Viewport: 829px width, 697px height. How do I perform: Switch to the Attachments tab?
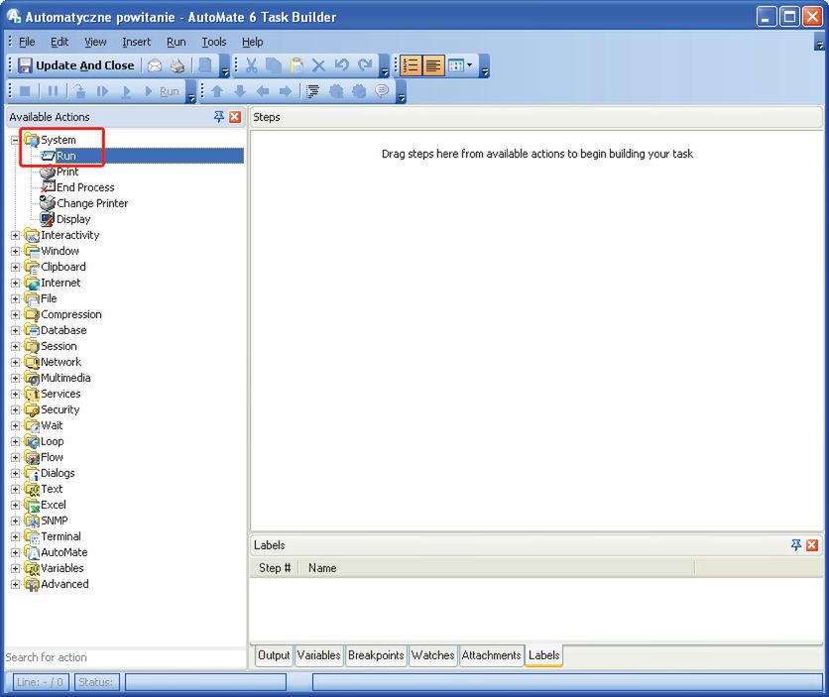(x=491, y=655)
